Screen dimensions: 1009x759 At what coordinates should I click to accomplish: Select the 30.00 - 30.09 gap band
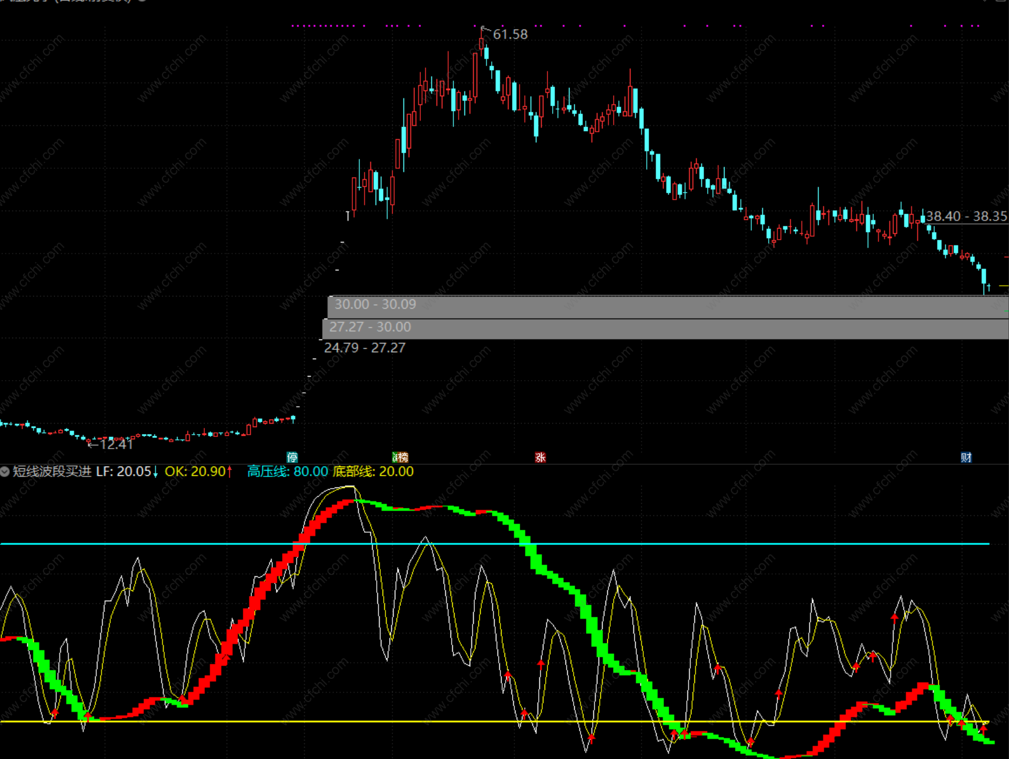point(668,306)
